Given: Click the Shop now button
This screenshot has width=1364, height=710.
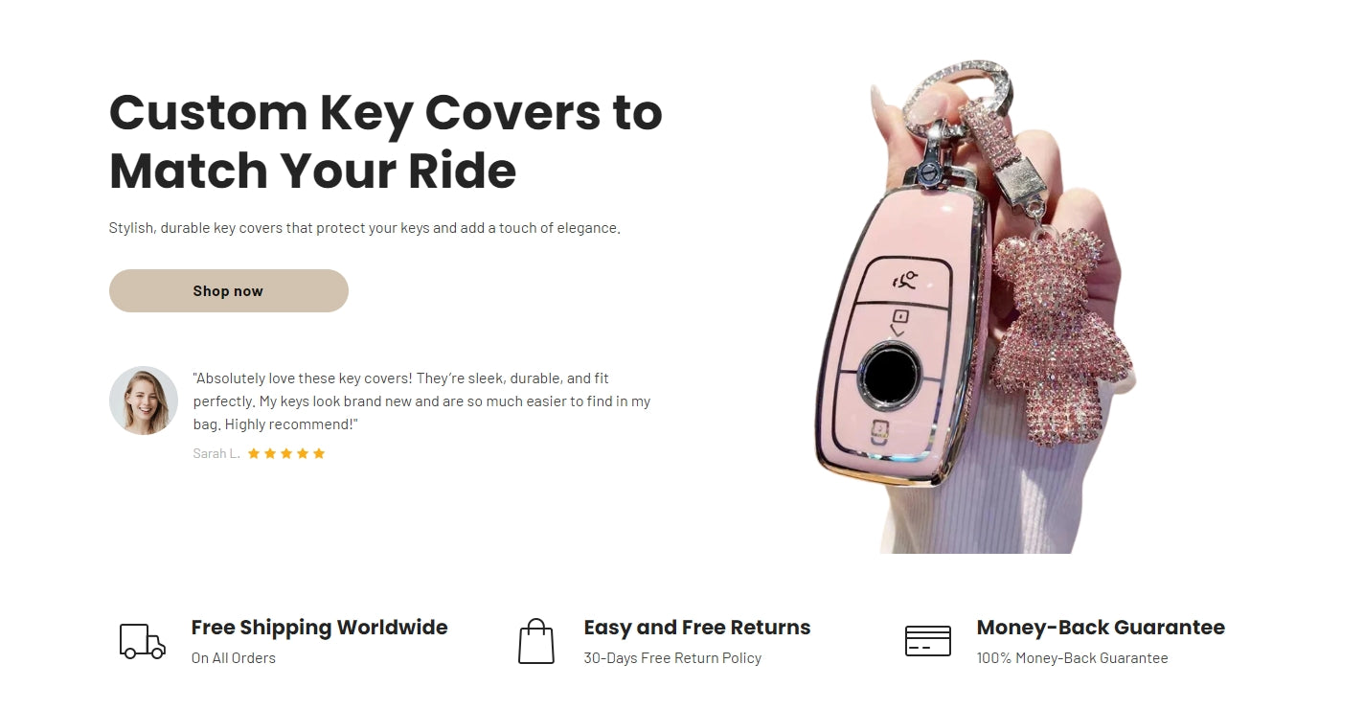Looking at the screenshot, I should pyautogui.click(x=228, y=290).
